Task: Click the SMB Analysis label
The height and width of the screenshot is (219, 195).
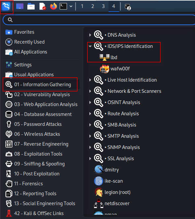Action: (x=122, y=125)
